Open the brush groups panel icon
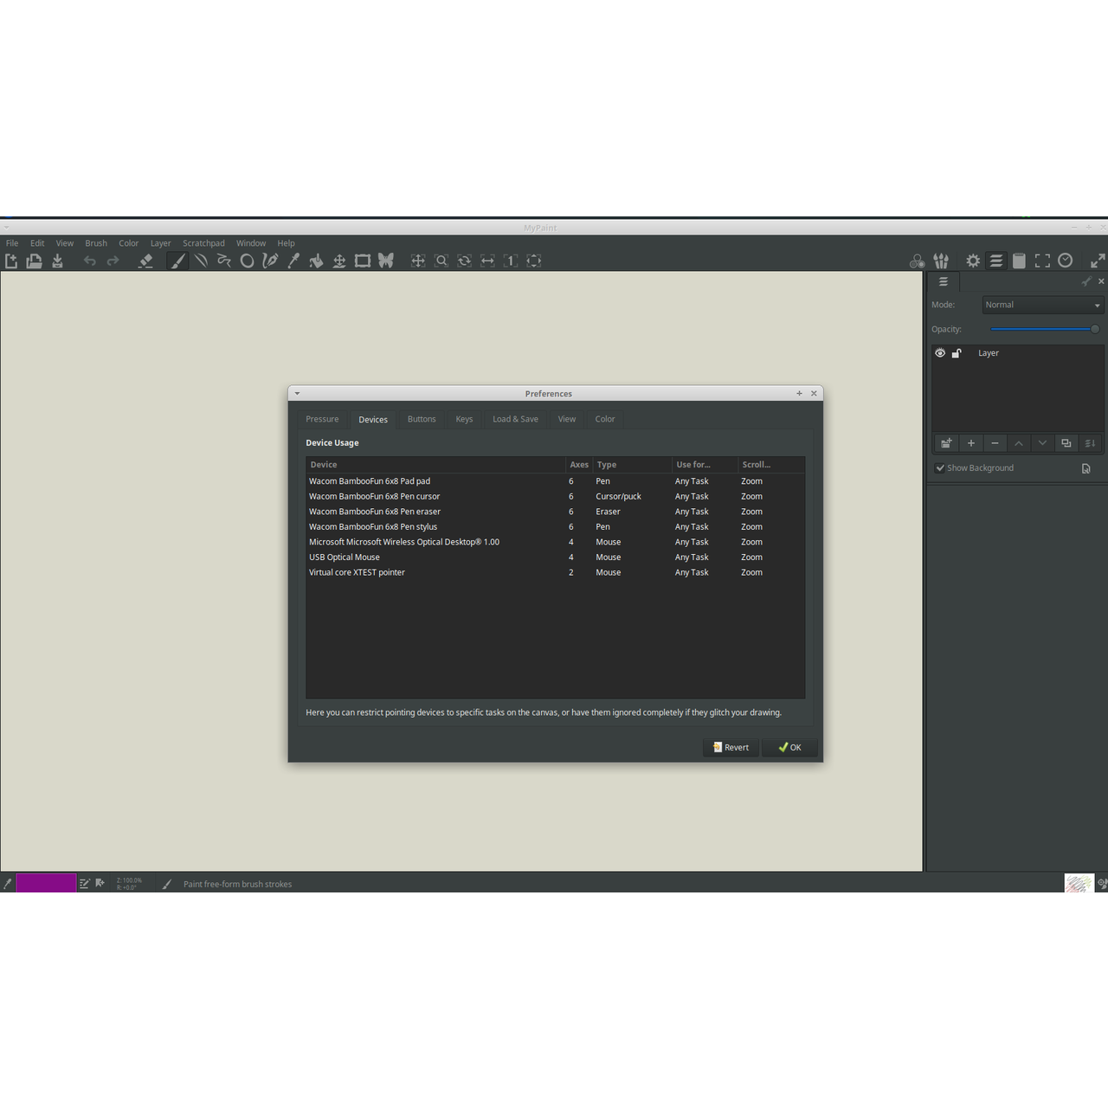Image resolution: width=1108 pixels, height=1108 pixels. 941,261
